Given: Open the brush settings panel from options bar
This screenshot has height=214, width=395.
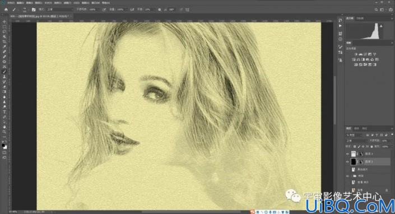Looking at the screenshot, I should coord(34,10).
